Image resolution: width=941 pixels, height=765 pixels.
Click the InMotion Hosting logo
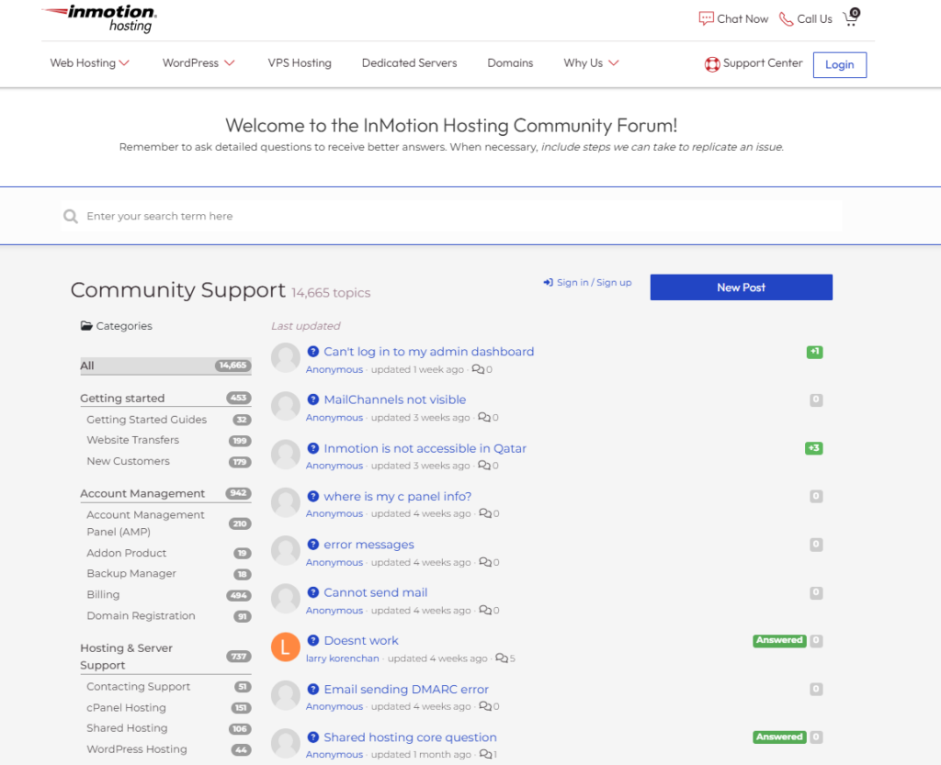pyautogui.click(x=99, y=18)
